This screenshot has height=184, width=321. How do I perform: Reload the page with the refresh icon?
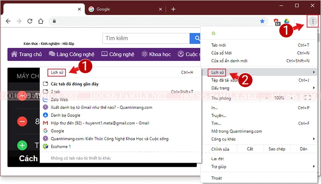(x=30, y=21)
